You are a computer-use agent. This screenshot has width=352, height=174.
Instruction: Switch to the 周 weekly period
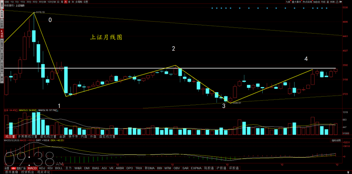(x=62, y=2)
